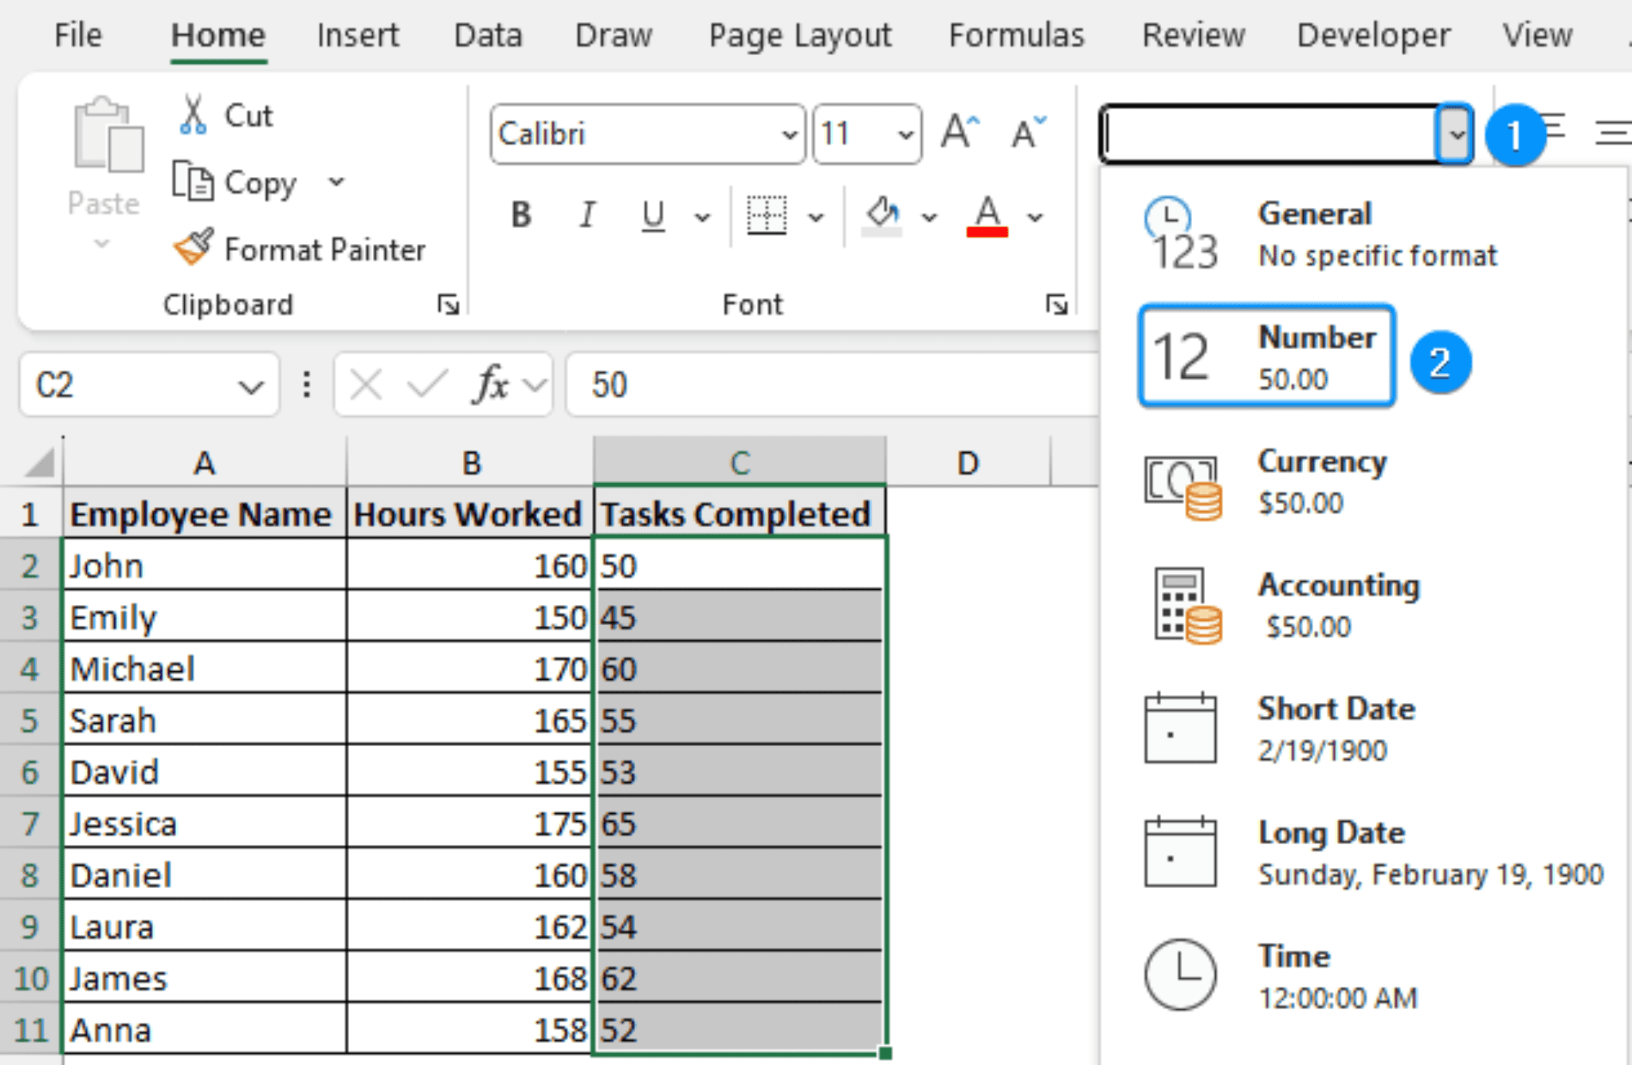Toggle underline formatting
The width and height of the screenshot is (1632, 1065).
[652, 214]
